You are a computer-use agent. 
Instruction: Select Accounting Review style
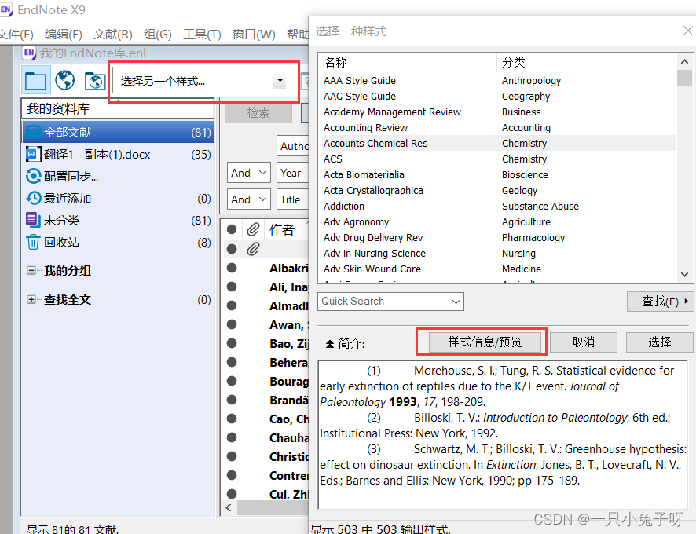coord(499,128)
